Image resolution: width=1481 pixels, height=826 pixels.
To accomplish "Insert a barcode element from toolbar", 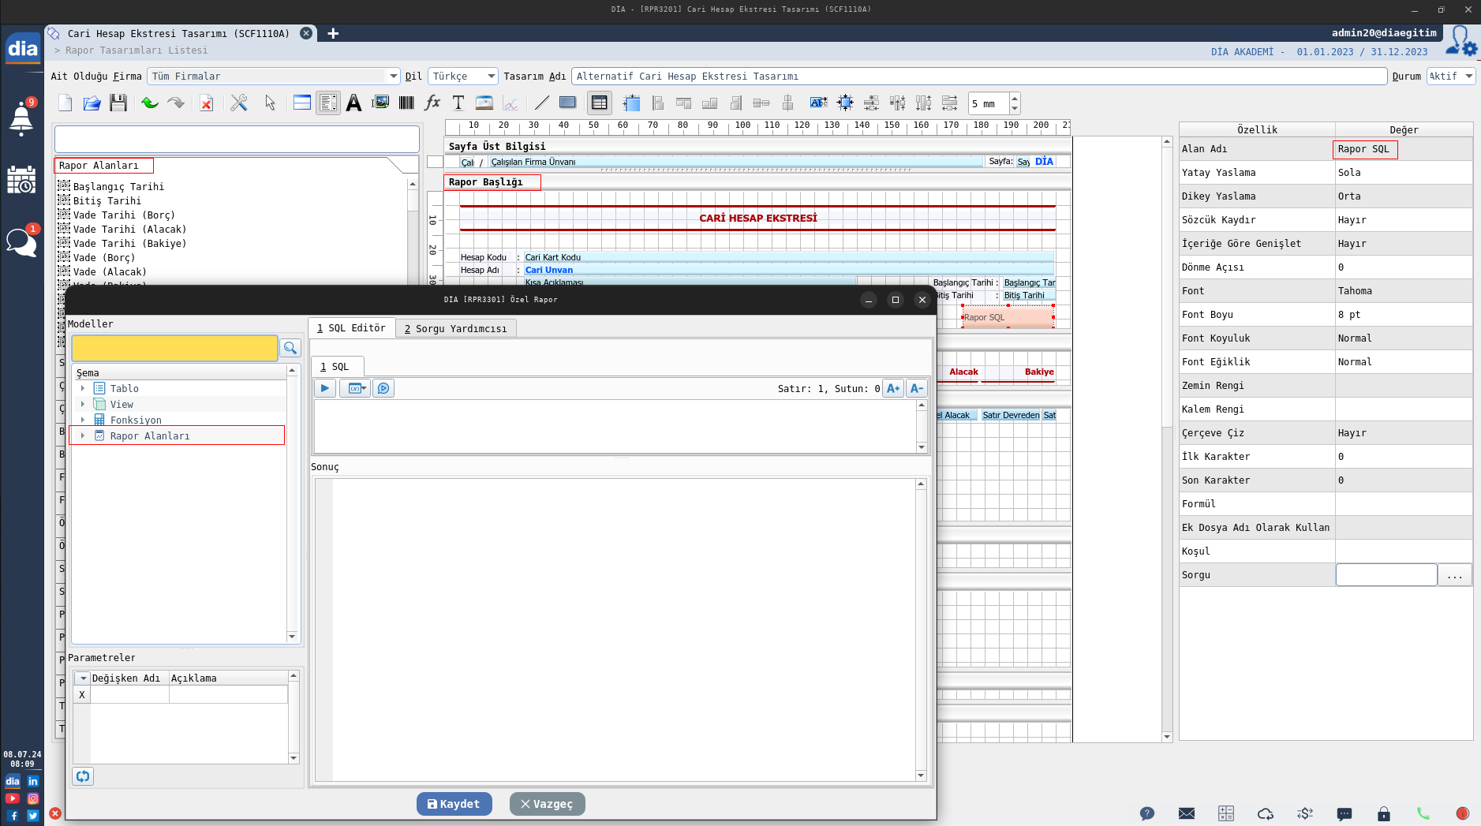I will point(406,103).
